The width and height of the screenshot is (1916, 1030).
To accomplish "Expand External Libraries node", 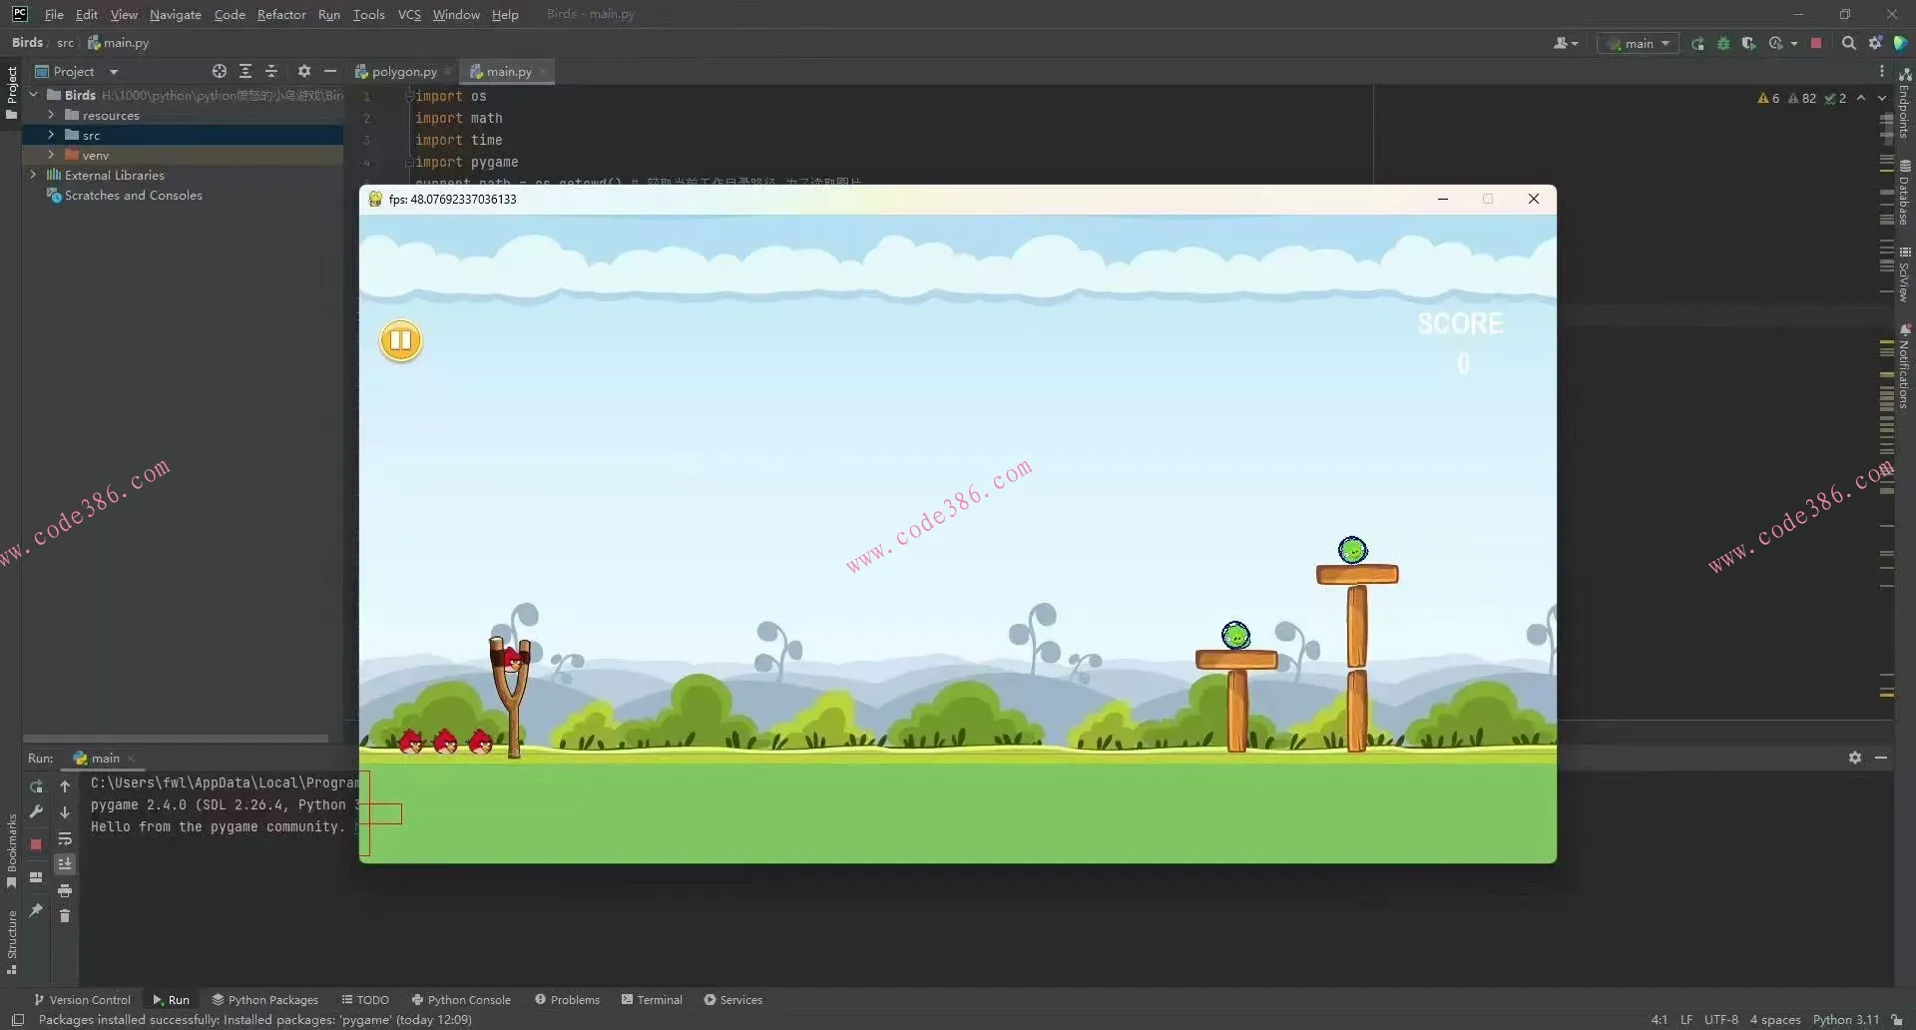I will 33,175.
